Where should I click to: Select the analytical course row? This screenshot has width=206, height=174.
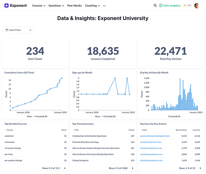tap(36, 136)
